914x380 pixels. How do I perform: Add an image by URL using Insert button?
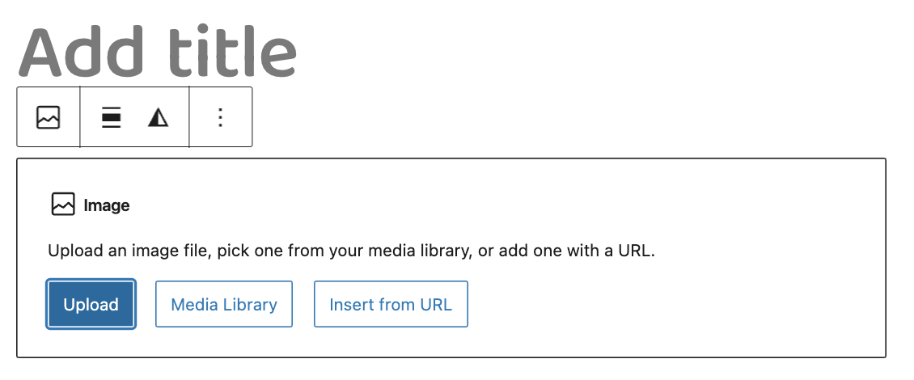pos(391,304)
